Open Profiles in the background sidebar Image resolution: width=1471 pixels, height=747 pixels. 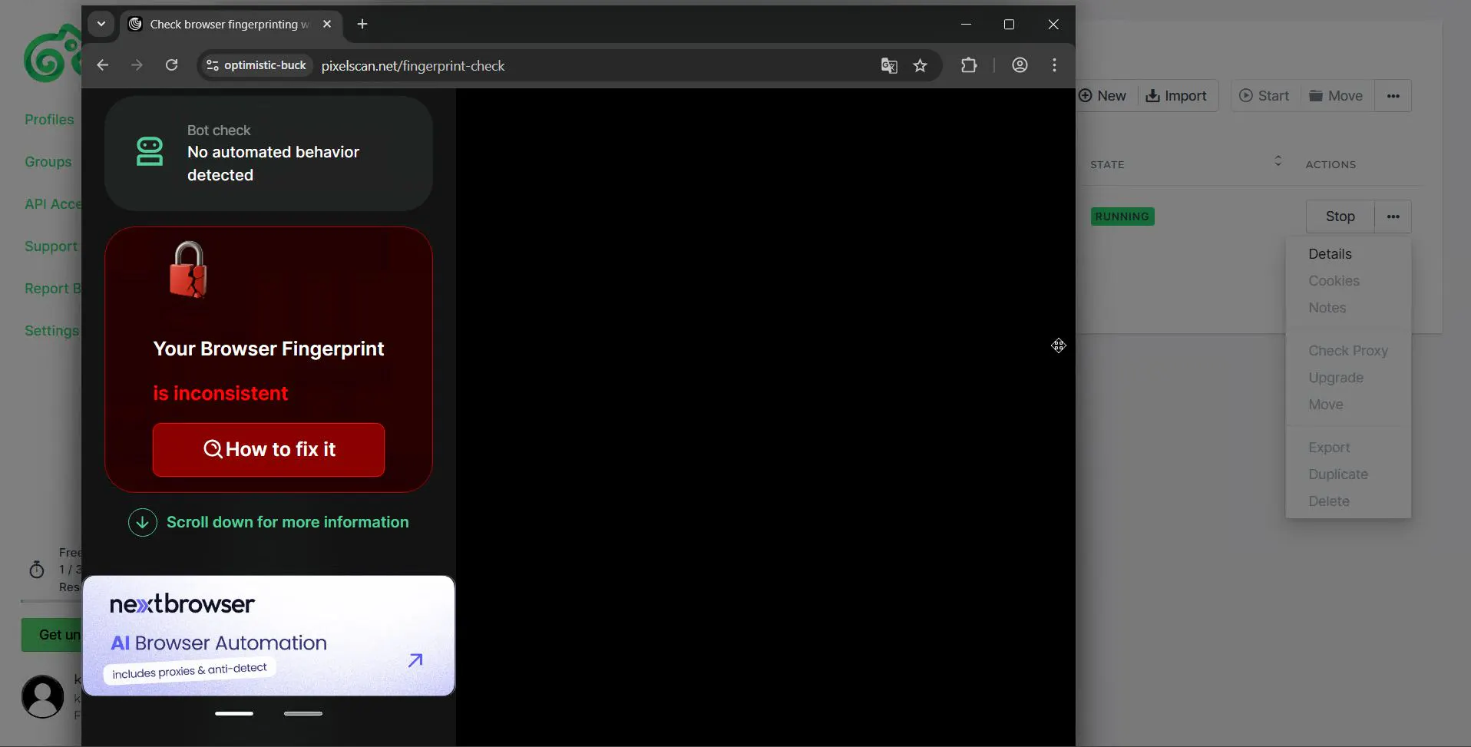[49, 120]
